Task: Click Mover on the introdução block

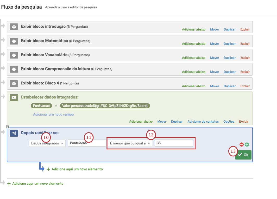Action: click(215, 29)
